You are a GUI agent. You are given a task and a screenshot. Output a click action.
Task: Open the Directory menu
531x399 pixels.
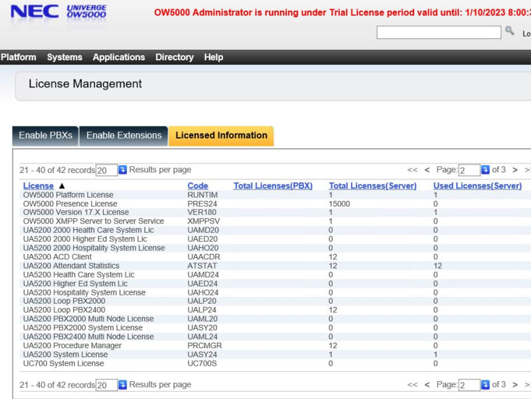[x=175, y=57]
